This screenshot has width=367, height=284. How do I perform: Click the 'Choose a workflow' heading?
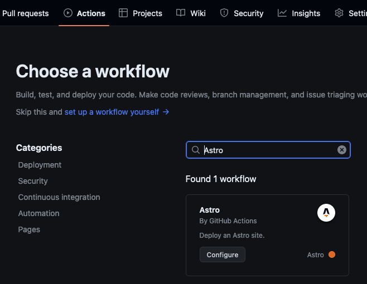93,71
